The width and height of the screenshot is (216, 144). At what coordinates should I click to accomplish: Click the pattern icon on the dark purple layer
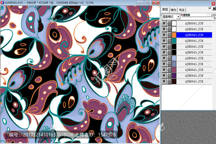click(x=169, y=75)
